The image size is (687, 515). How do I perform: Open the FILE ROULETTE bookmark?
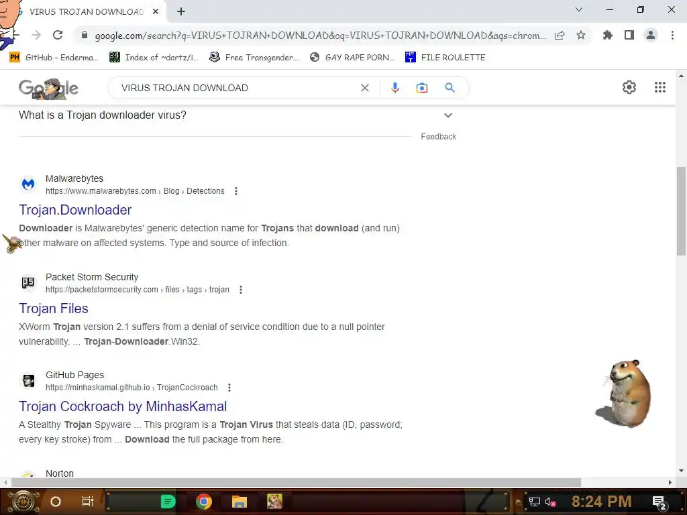point(445,58)
